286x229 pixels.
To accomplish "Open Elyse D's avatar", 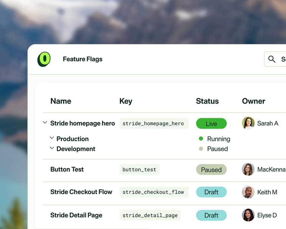I will tap(248, 215).
